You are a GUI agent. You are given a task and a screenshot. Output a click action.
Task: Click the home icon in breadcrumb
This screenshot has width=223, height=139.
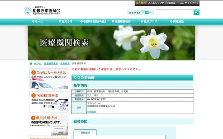[31, 64]
